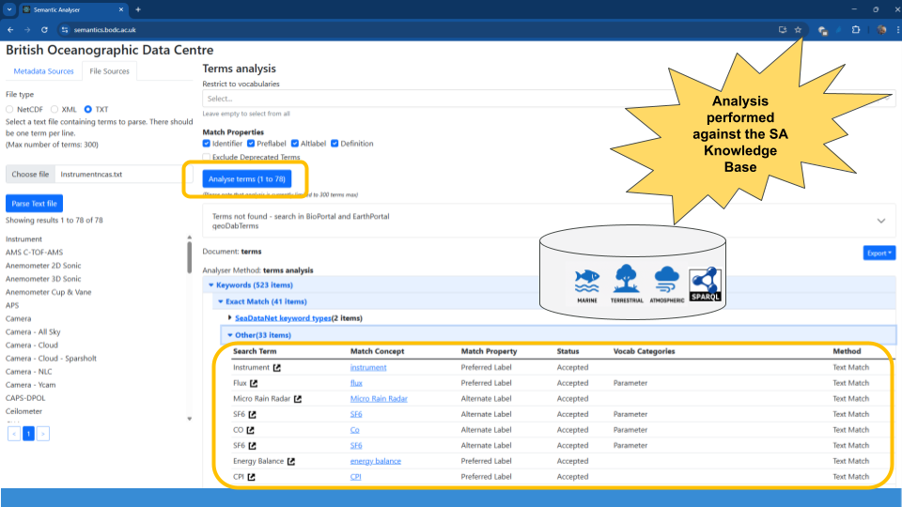Click scroll down arrow of terms list

(x=189, y=419)
